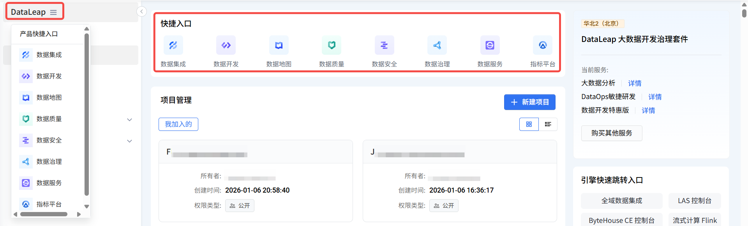This screenshot has height=226, width=748.
Task: Open the project card starting with F
Action: (256, 181)
